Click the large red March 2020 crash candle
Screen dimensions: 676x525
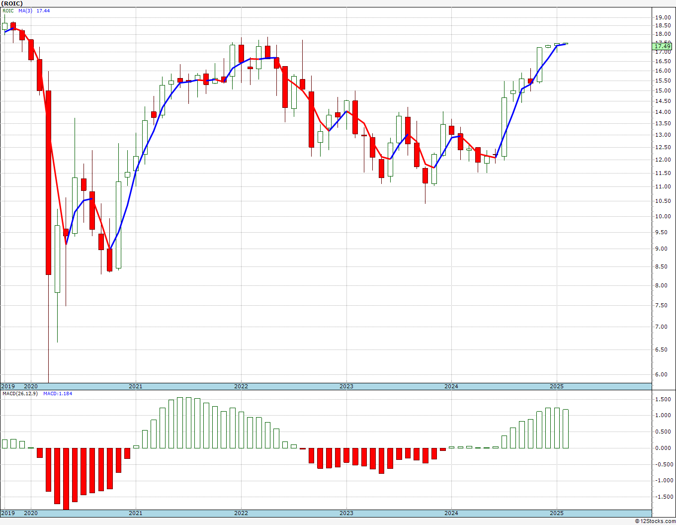pyautogui.click(x=48, y=182)
